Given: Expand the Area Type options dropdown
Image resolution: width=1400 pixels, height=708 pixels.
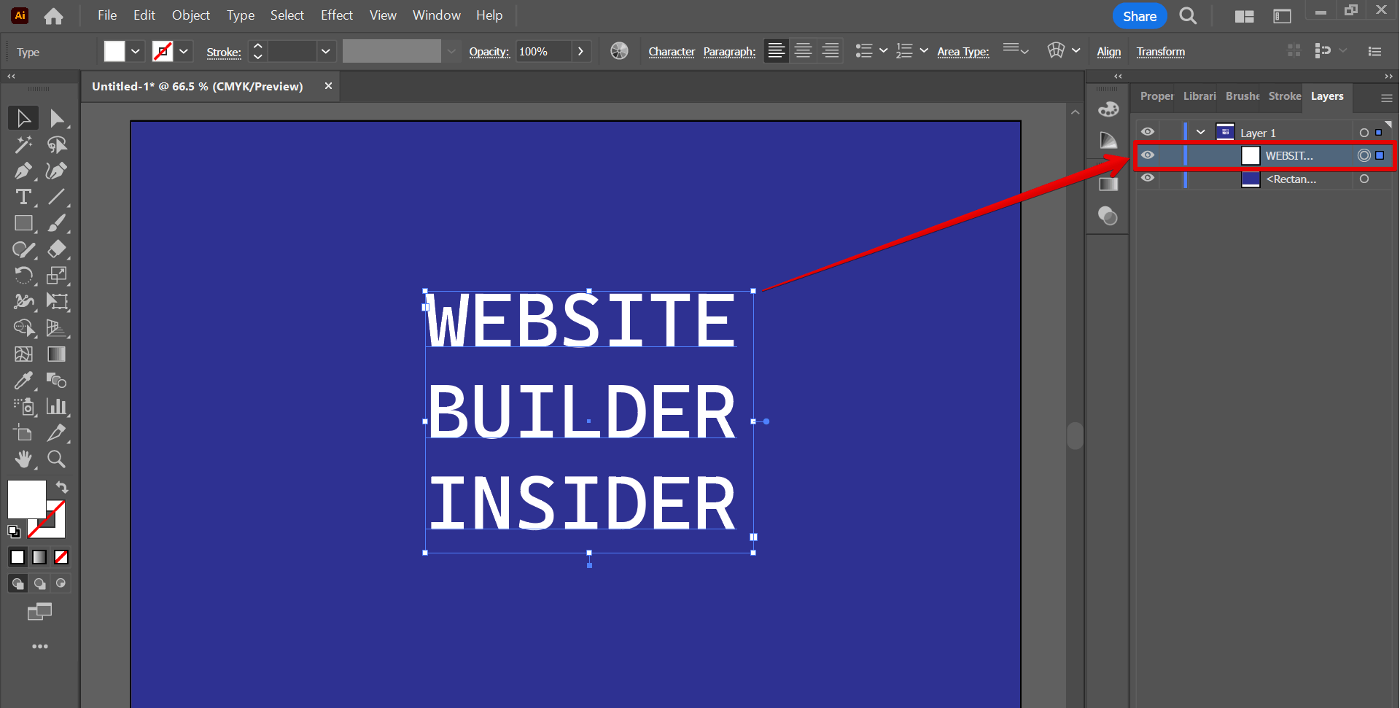Looking at the screenshot, I should (x=1024, y=51).
